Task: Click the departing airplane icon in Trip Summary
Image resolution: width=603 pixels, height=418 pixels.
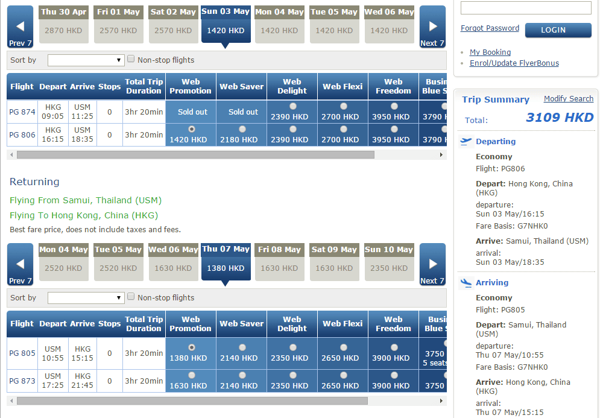Action: (x=466, y=142)
